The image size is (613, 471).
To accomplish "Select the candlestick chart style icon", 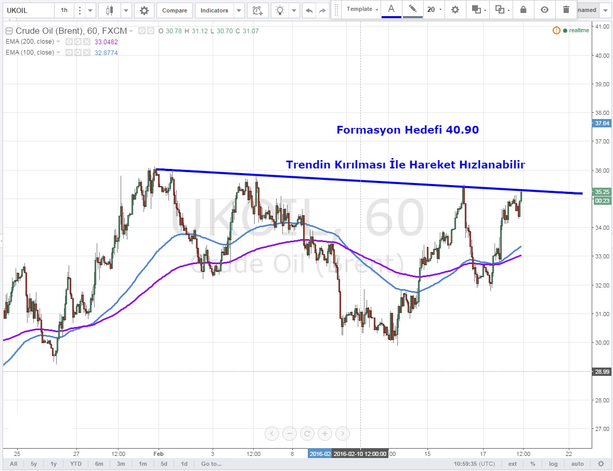I will click(110, 10).
